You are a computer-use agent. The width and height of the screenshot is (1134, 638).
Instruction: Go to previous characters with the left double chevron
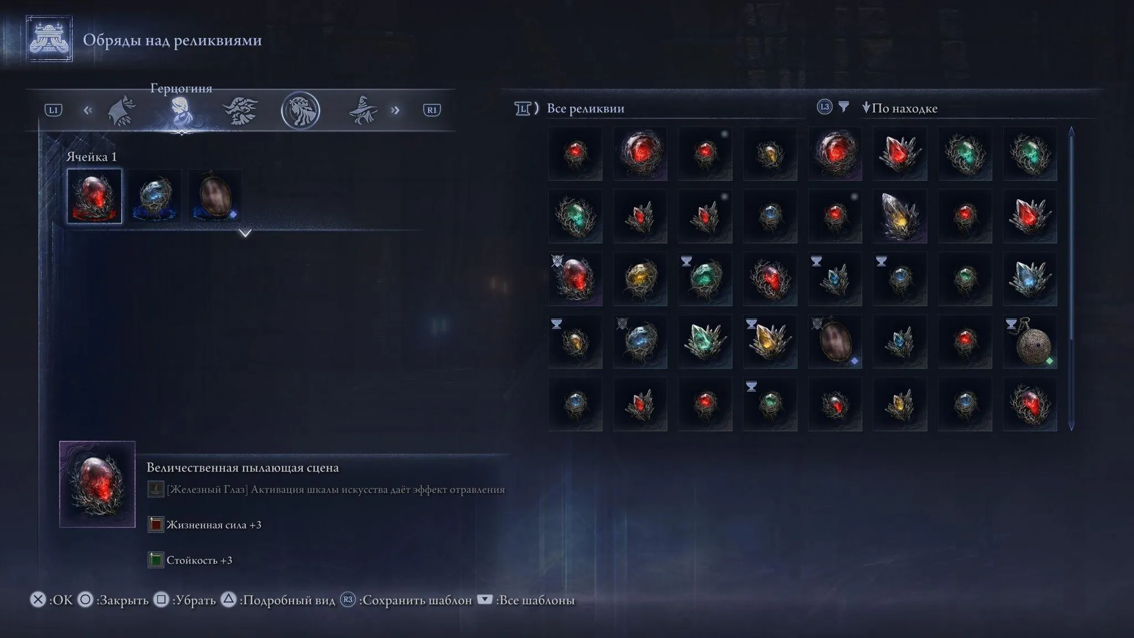pos(87,110)
